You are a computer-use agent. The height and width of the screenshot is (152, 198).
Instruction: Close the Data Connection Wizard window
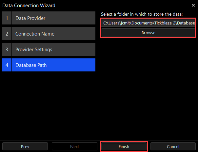coord(193,5)
